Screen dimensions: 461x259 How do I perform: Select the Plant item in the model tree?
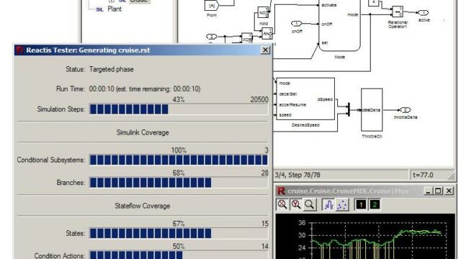click(x=115, y=9)
